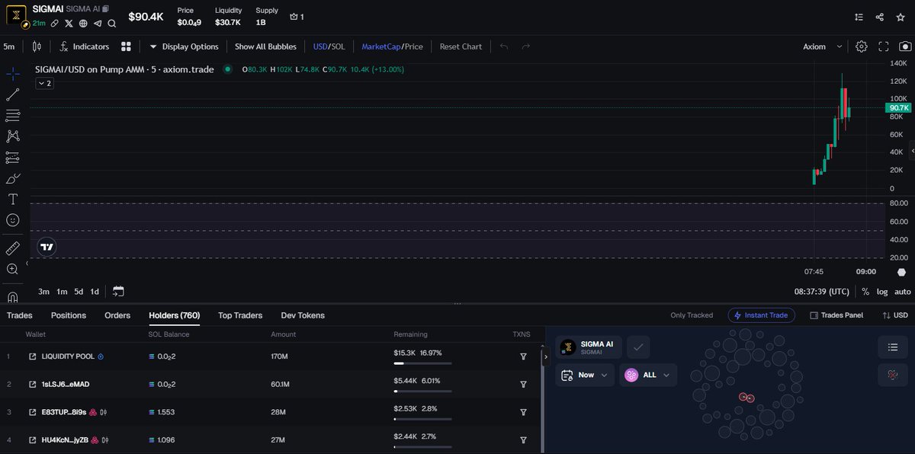Filter transactions for E83TUP...8i9s row
Screen dimensions: 915x454
[x=523, y=412]
